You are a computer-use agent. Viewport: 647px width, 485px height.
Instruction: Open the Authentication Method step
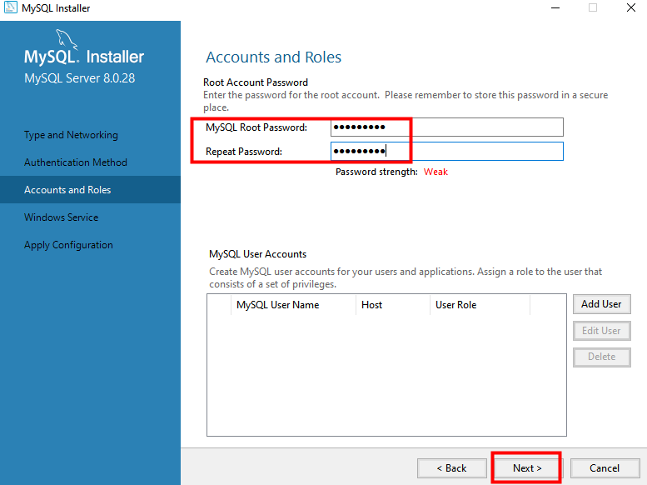[76, 162]
